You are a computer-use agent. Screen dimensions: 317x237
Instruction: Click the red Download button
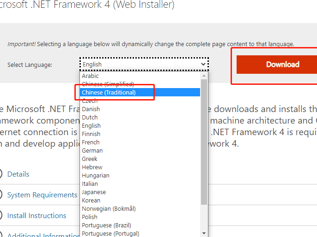coord(277,65)
